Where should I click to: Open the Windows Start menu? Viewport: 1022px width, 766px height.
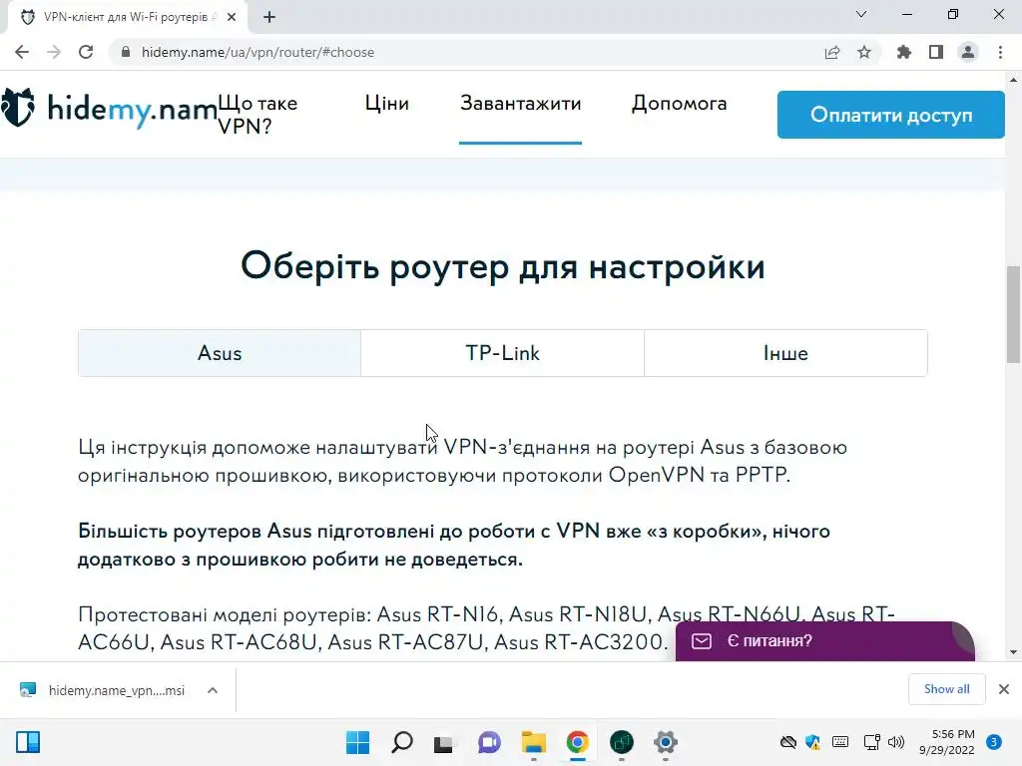(x=357, y=742)
